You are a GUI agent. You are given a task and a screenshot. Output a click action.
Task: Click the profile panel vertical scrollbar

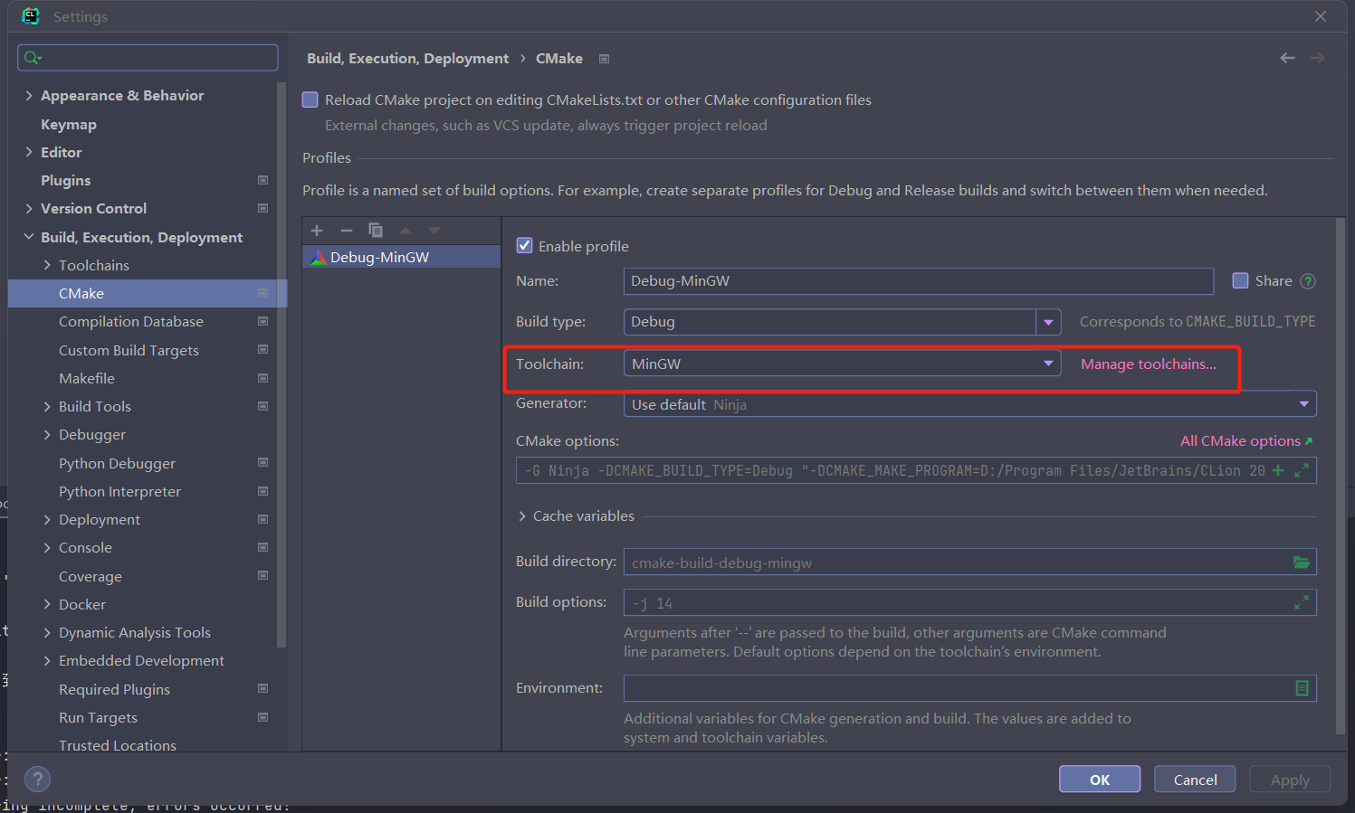1341,477
